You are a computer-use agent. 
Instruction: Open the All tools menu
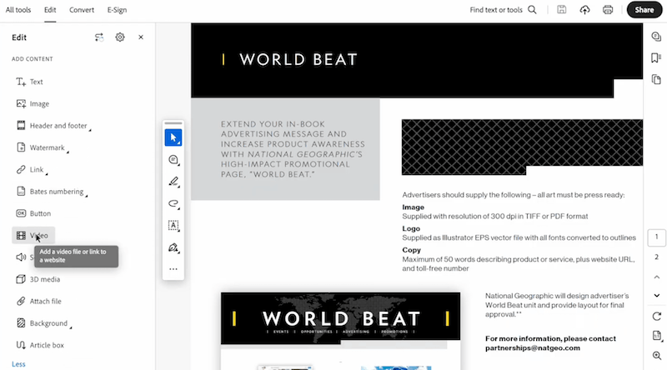point(18,10)
